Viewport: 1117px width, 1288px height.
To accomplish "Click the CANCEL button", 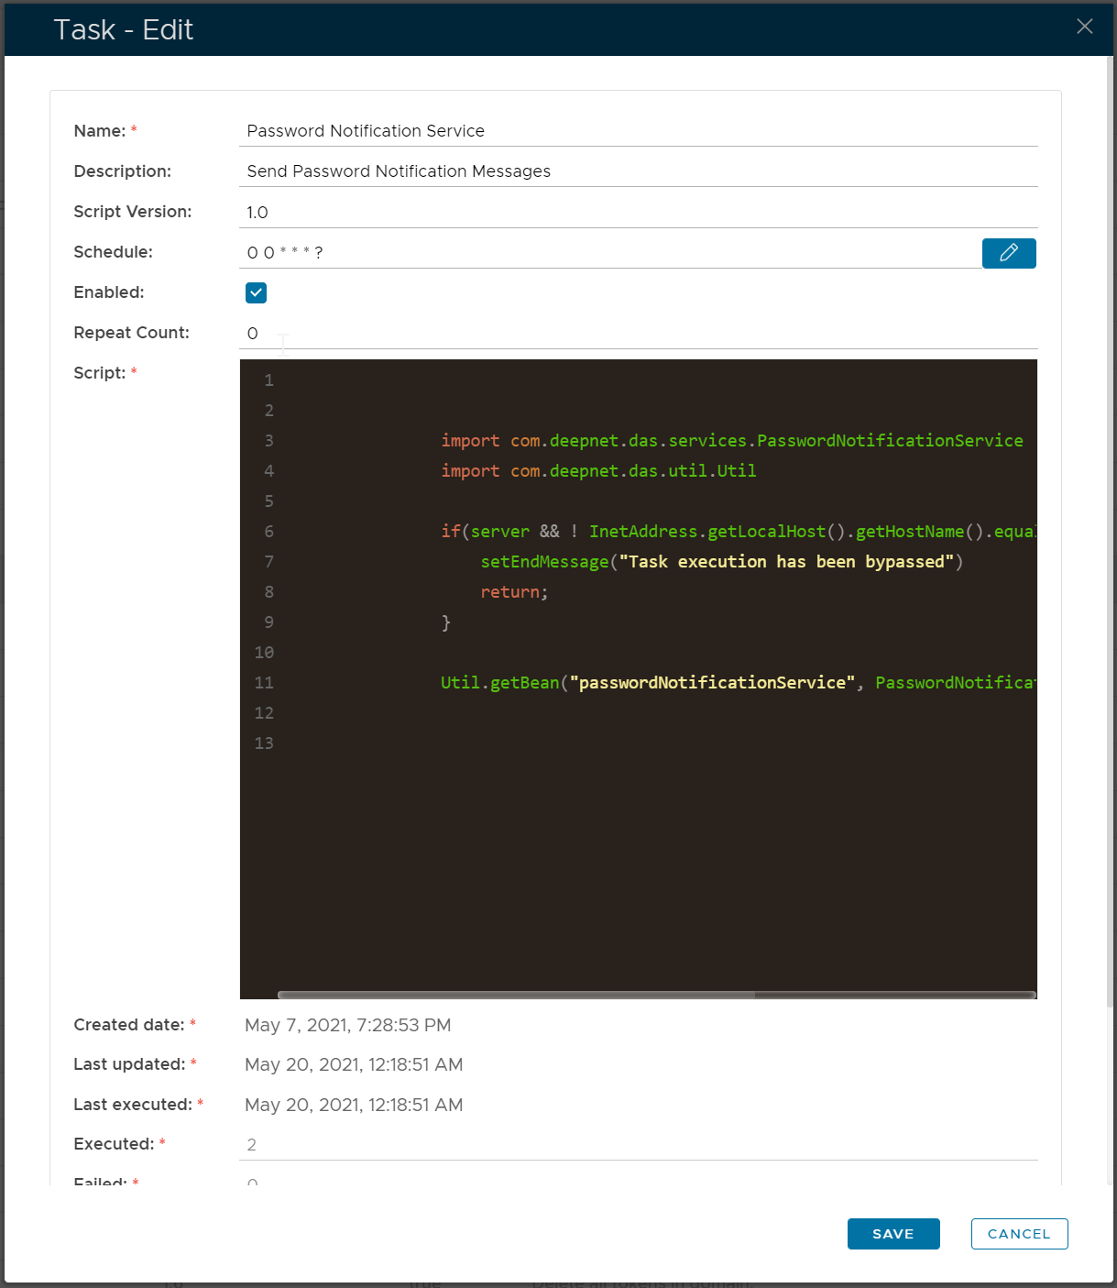I will 1019,1234.
